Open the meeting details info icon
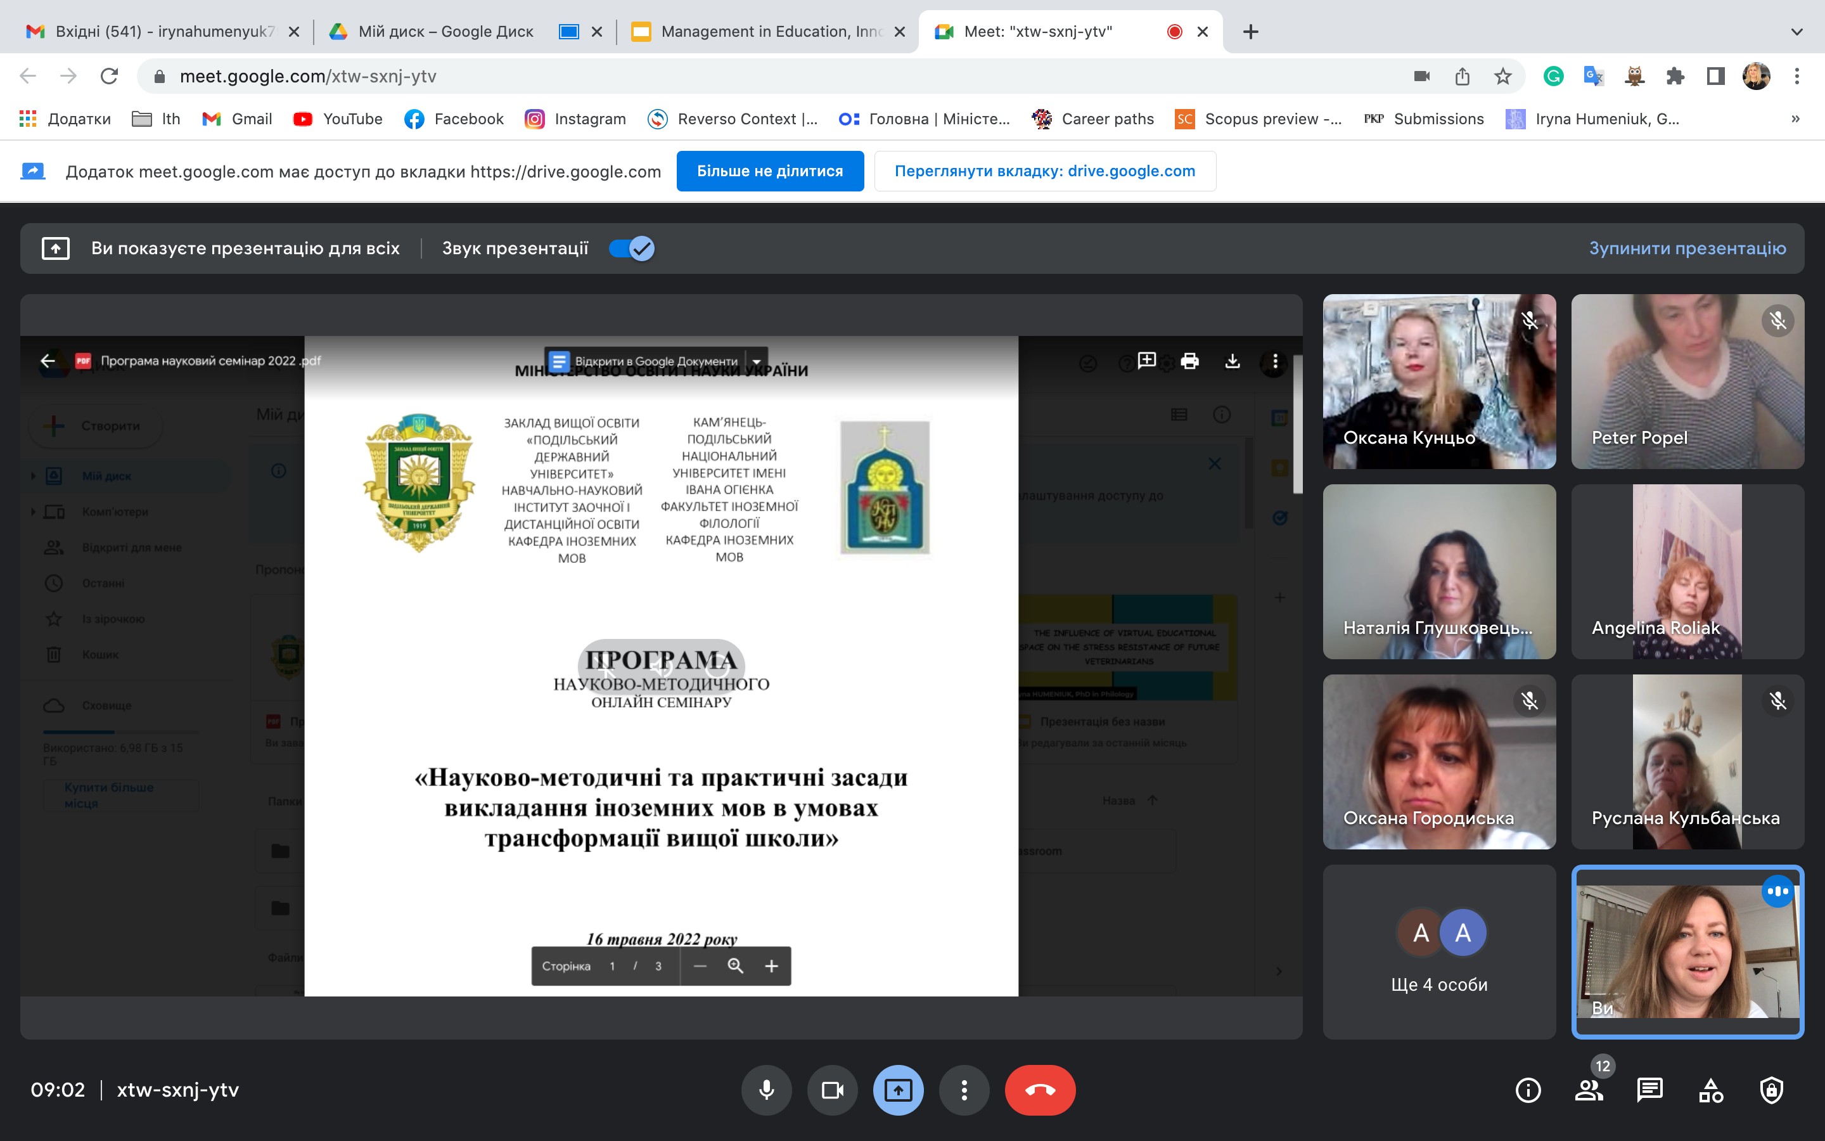This screenshot has width=1825, height=1141. [1528, 1090]
